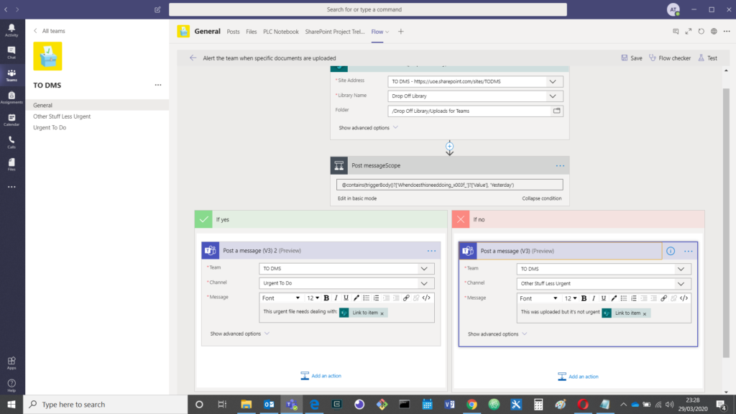
Task: Open the SharePoint Project Trel... tab
Action: [x=335, y=32]
